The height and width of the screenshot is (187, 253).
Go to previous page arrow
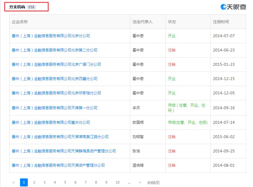click(x=13, y=182)
